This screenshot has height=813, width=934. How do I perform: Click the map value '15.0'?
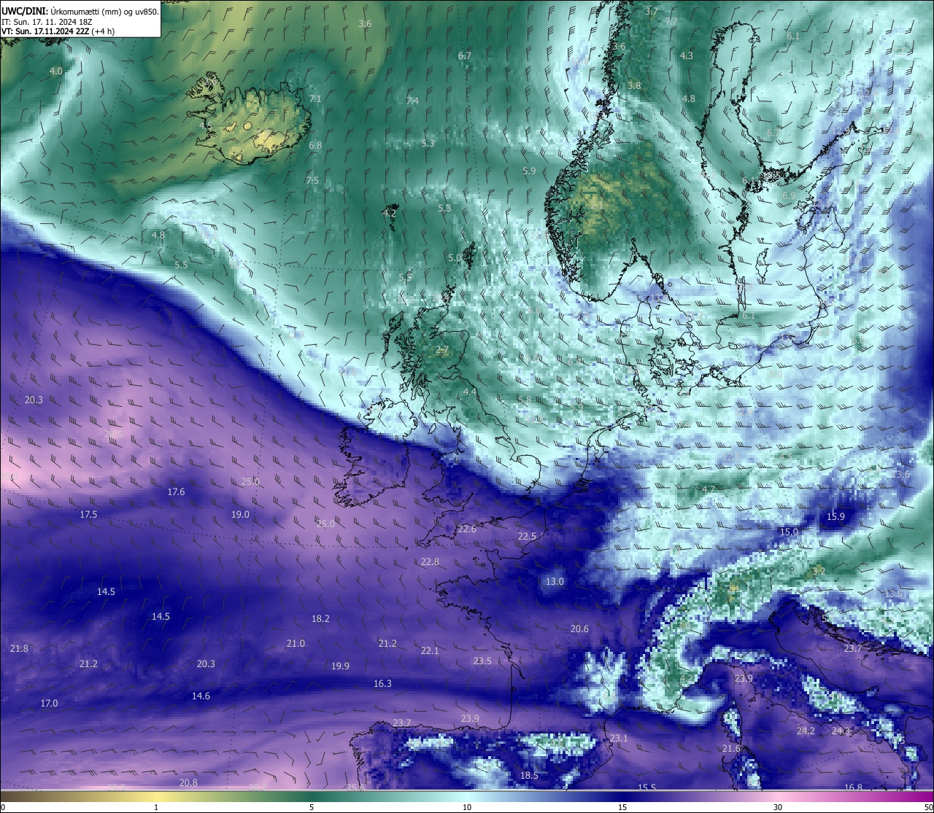789,532
